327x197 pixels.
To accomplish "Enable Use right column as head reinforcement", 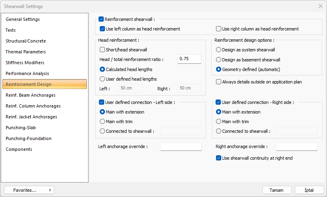I will [219, 29].
